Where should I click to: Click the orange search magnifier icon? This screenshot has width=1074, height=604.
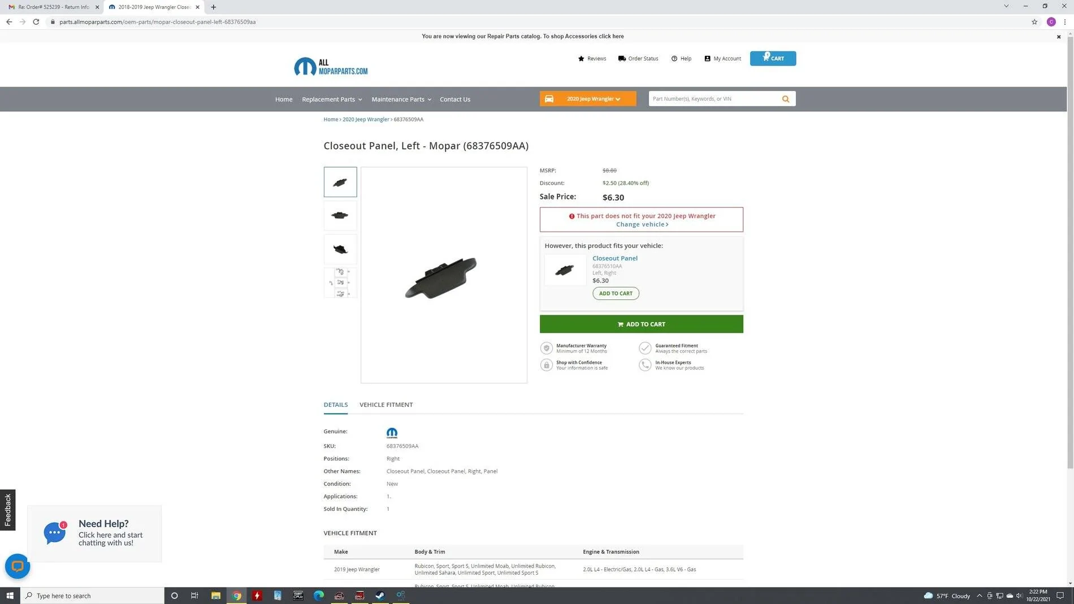786,99
